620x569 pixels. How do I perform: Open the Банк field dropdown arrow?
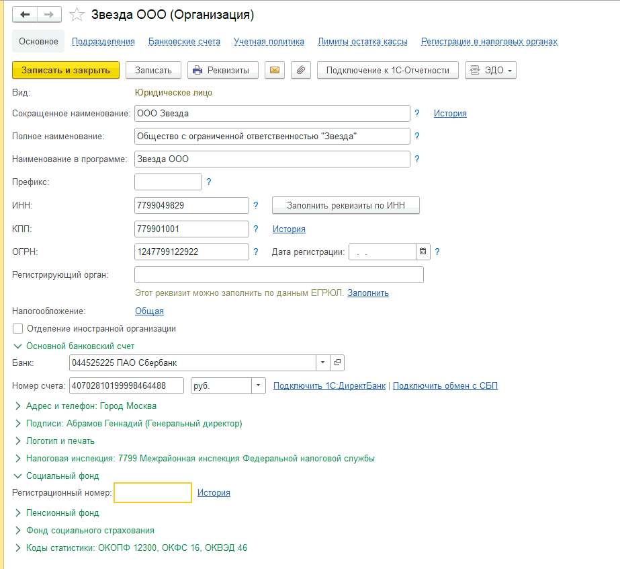tap(322, 363)
